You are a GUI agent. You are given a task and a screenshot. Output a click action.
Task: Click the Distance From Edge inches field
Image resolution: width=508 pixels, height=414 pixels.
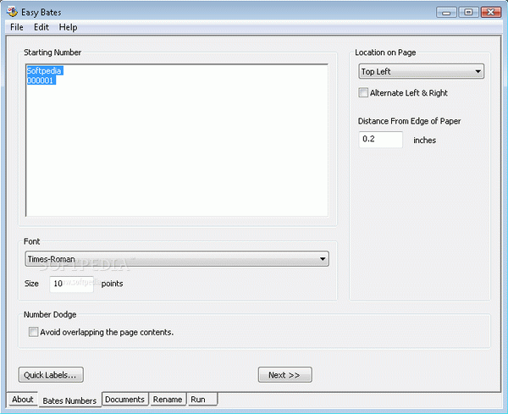click(x=380, y=139)
